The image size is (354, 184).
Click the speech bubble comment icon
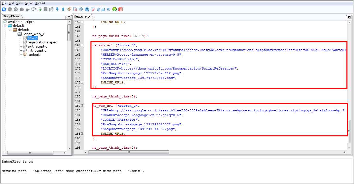click(34, 9)
